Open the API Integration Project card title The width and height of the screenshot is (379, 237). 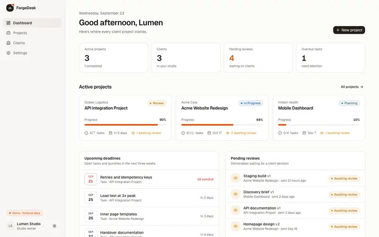coord(106,108)
